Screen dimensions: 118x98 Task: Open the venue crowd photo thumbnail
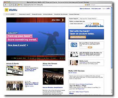point(53,76)
